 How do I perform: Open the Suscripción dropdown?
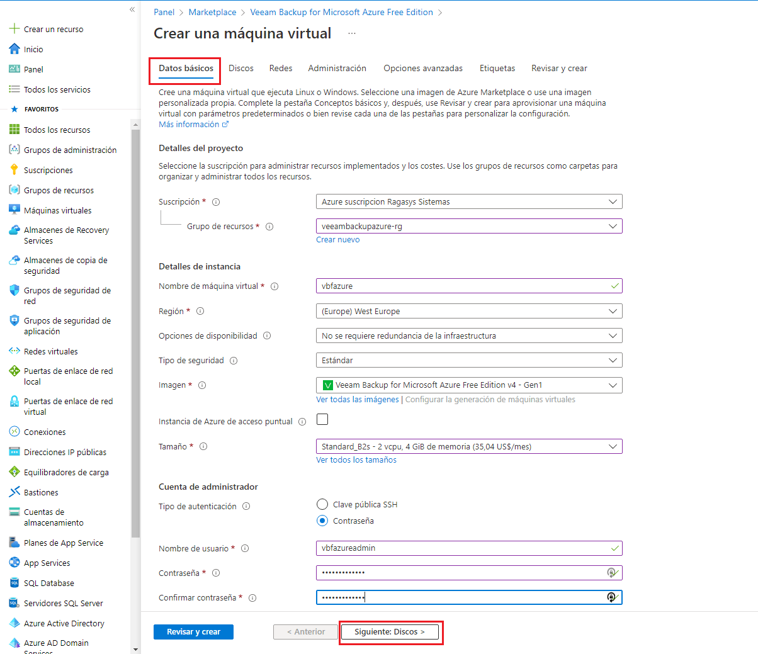coord(469,201)
